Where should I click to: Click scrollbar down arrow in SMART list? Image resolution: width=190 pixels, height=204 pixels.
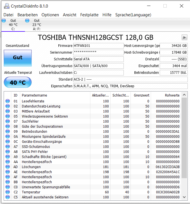(x=184, y=197)
